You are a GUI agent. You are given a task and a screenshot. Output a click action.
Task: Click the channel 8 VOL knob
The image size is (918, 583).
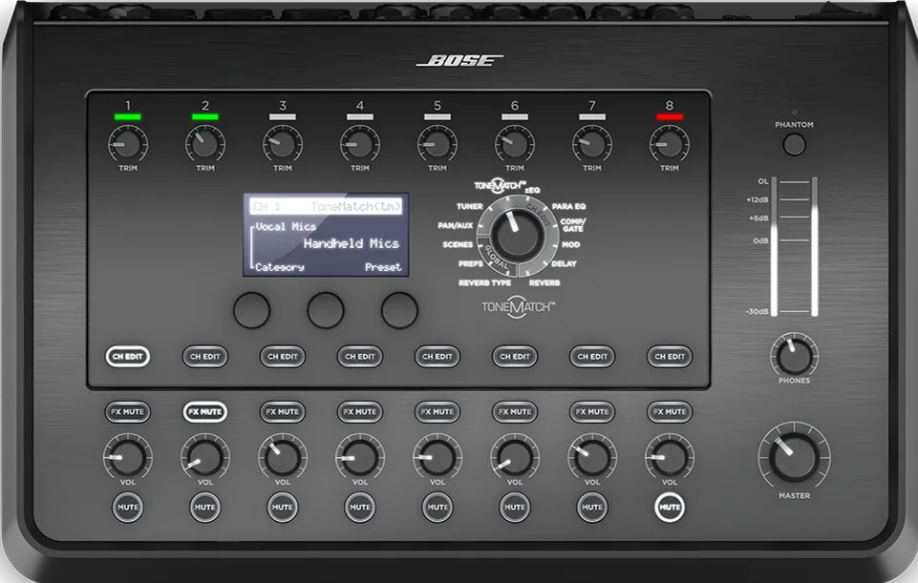[670, 457]
